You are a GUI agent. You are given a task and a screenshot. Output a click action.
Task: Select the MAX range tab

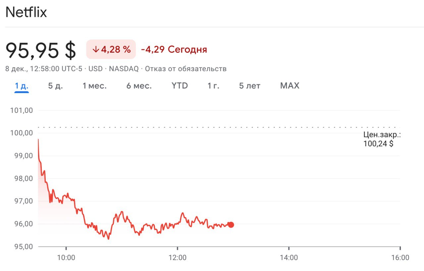pyautogui.click(x=290, y=86)
